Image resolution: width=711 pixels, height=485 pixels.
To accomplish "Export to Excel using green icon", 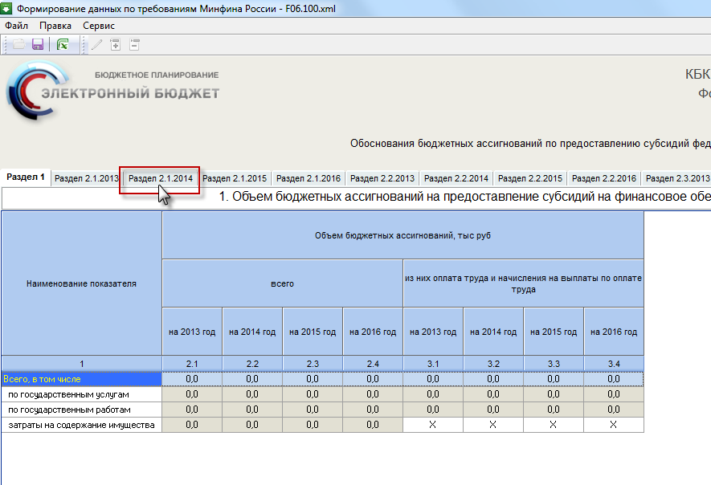I will 63,44.
